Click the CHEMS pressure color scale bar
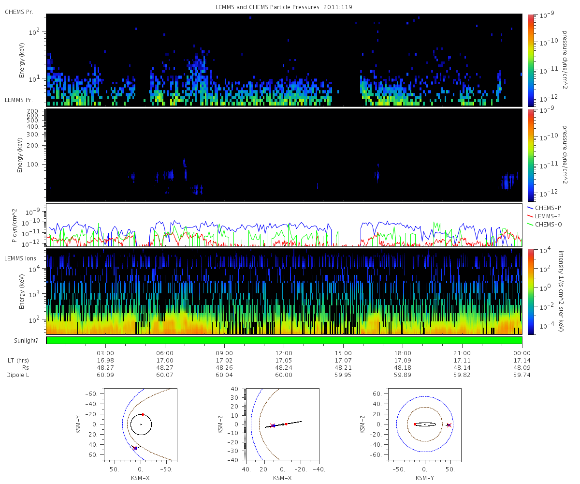 (x=530, y=60)
